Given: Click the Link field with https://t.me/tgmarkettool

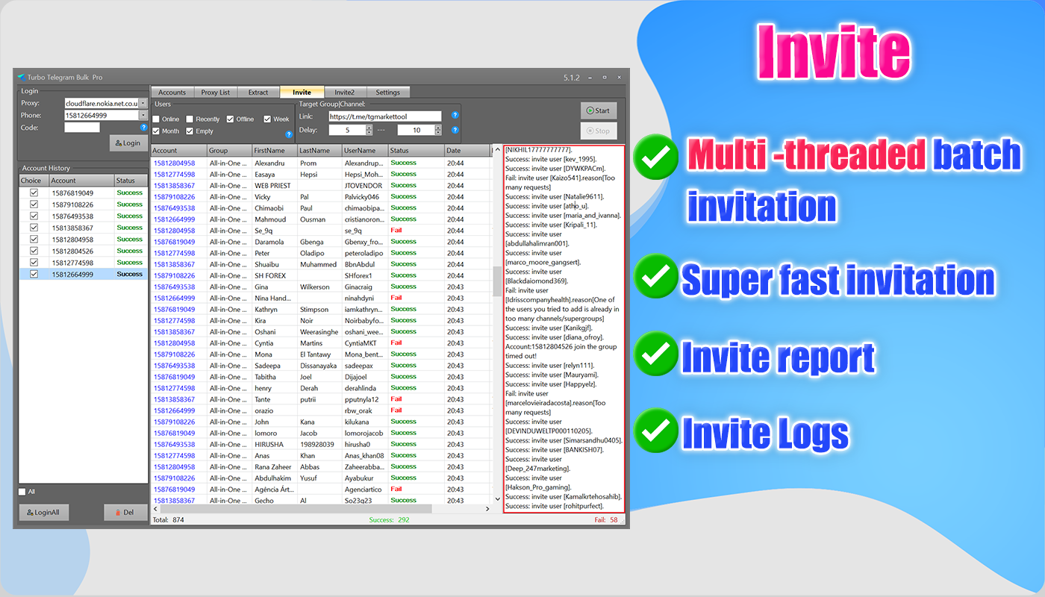Looking at the screenshot, I should 385,116.
